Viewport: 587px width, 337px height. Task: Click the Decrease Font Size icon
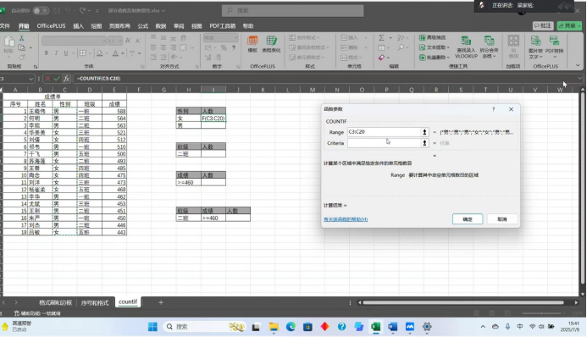pos(138,41)
